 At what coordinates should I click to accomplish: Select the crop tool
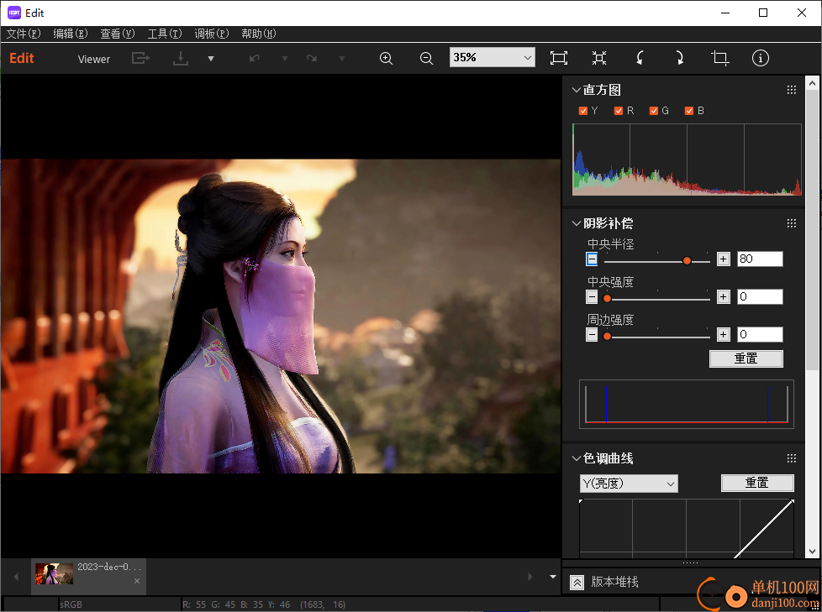click(x=719, y=58)
